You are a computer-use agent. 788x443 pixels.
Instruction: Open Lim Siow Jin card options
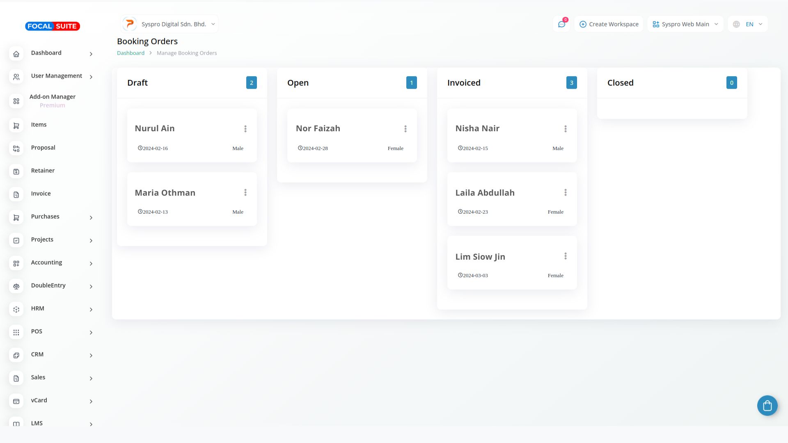(x=566, y=256)
